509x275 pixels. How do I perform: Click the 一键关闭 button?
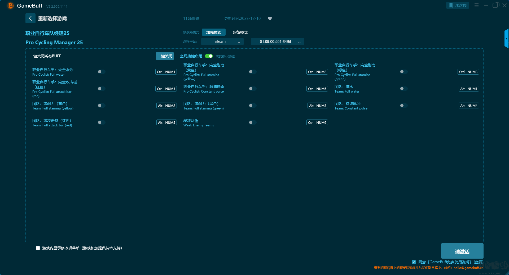[x=165, y=56]
